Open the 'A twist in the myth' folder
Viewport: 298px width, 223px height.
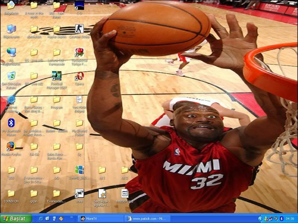pos(34,6)
